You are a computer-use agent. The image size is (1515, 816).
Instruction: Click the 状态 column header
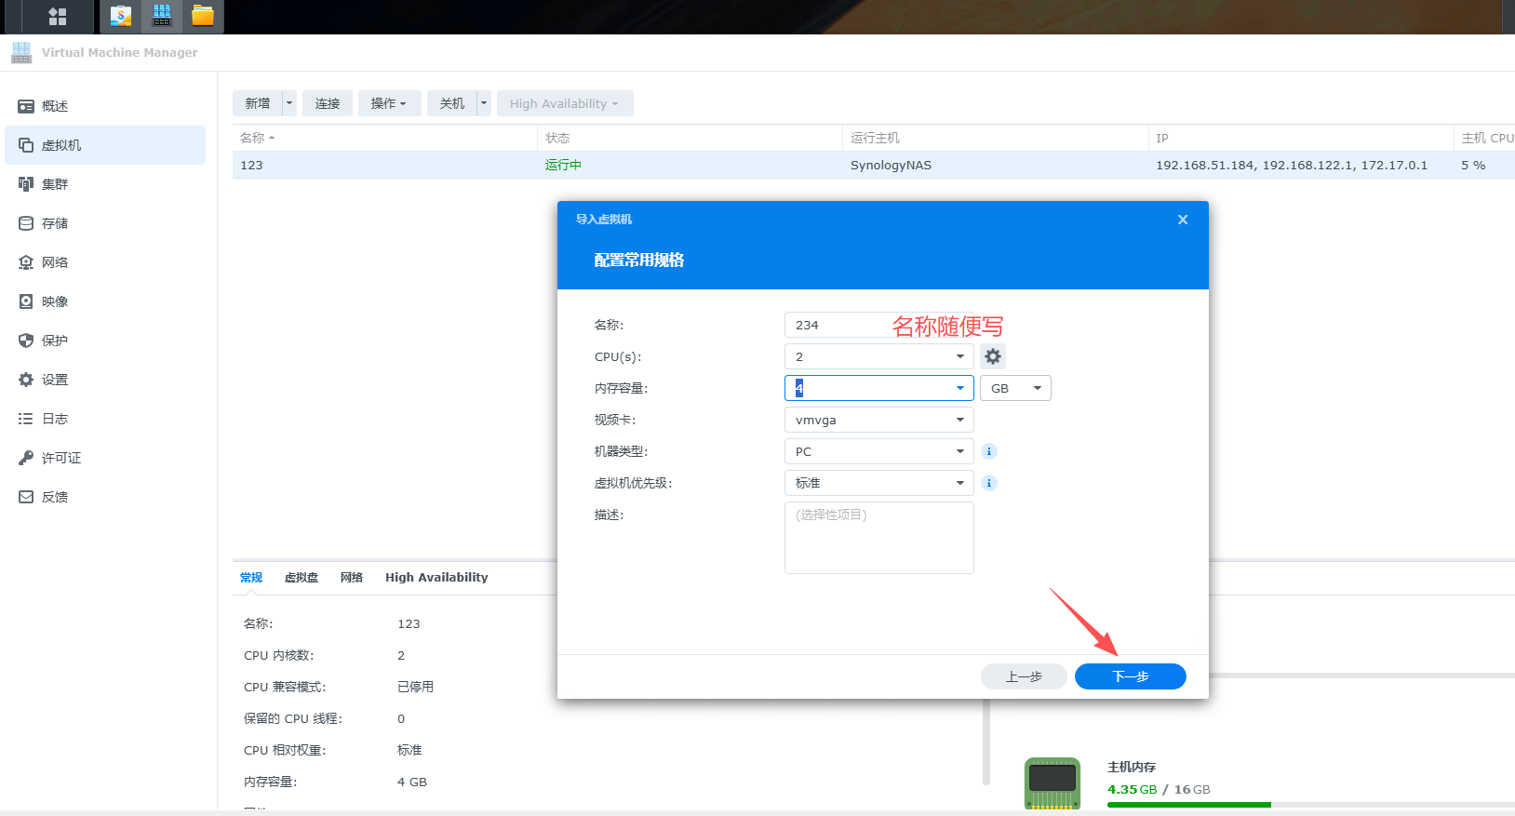click(x=690, y=138)
